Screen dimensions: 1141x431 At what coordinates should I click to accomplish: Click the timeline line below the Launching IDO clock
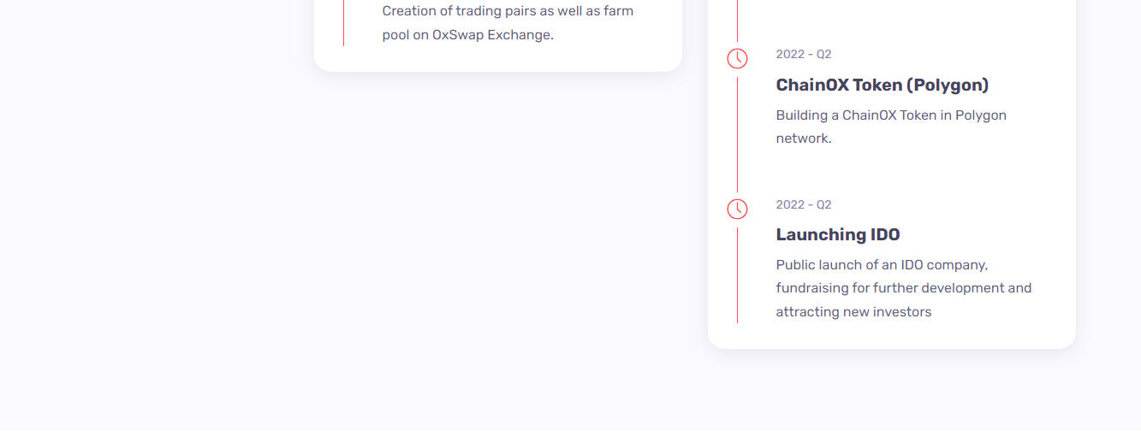point(737,275)
